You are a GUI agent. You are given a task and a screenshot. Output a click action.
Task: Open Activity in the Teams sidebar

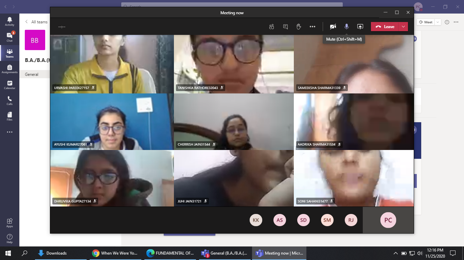(x=10, y=21)
